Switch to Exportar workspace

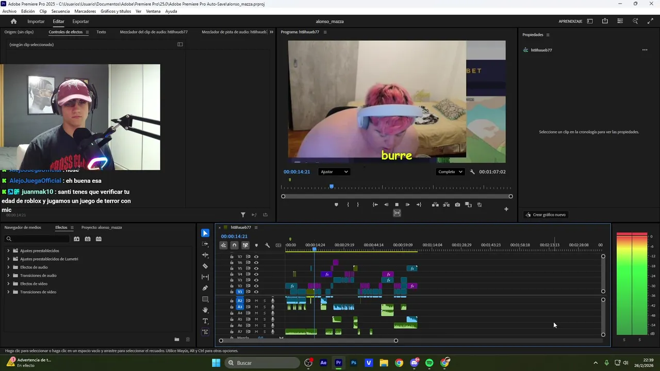80,21
